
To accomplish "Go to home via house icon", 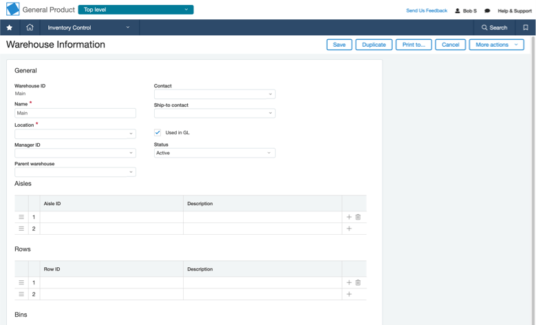I will pyautogui.click(x=30, y=28).
